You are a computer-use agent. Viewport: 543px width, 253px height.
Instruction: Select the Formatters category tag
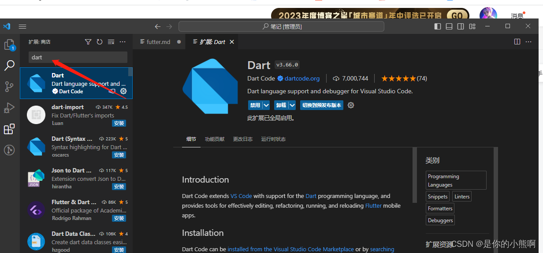click(x=440, y=209)
